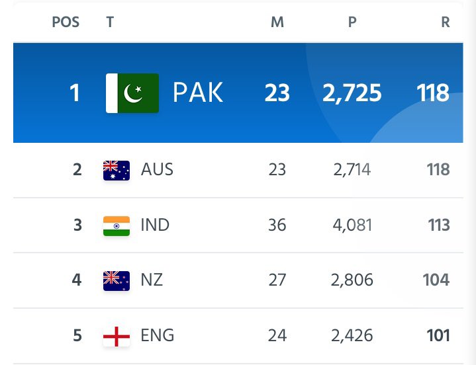The image size is (476, 365).
Task: Click the India flag icon
Action: tap(117, 226)
